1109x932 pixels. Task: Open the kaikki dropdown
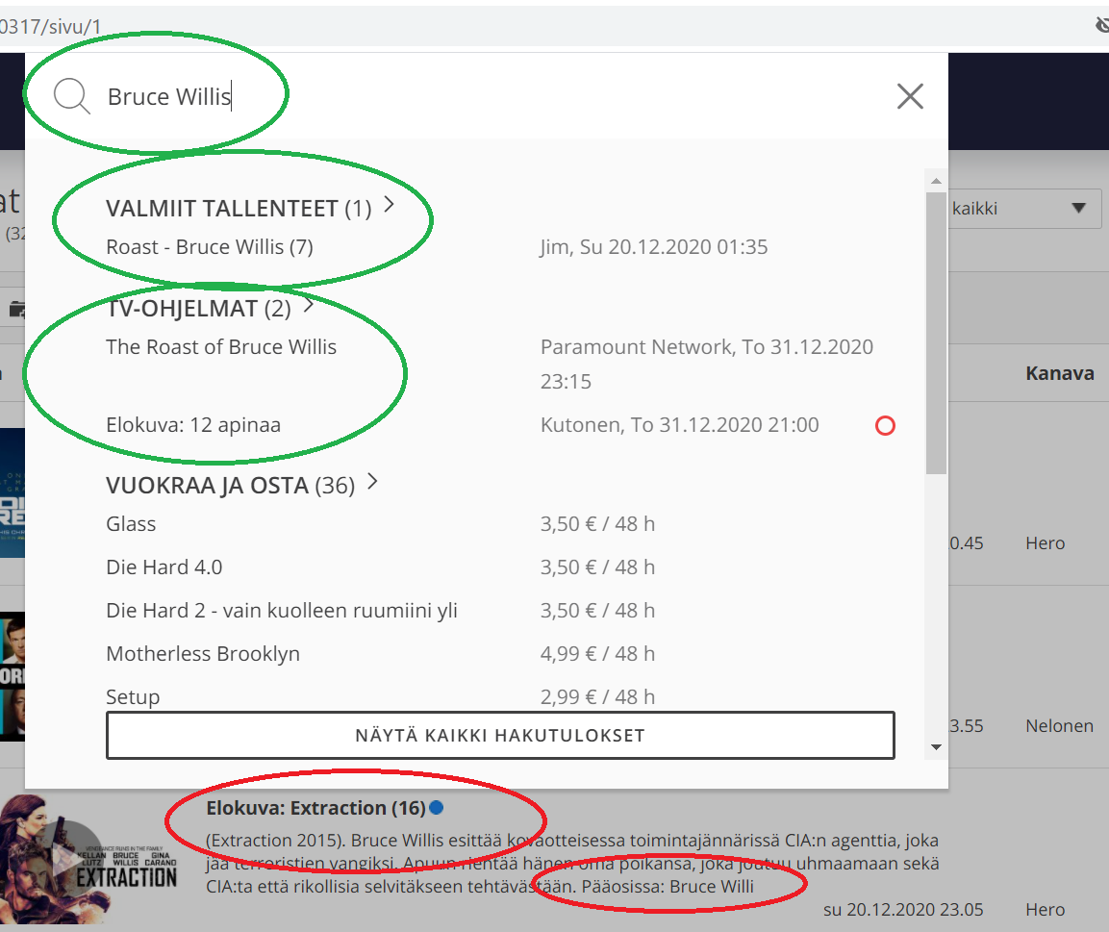(x=1024, y=209)
